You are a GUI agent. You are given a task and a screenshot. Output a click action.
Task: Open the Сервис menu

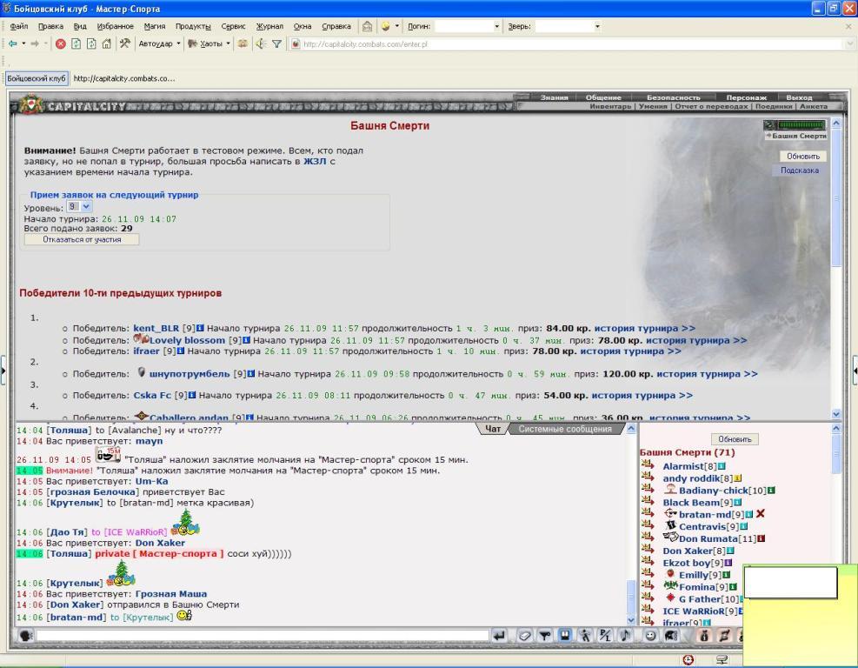(x=233, y=26)
